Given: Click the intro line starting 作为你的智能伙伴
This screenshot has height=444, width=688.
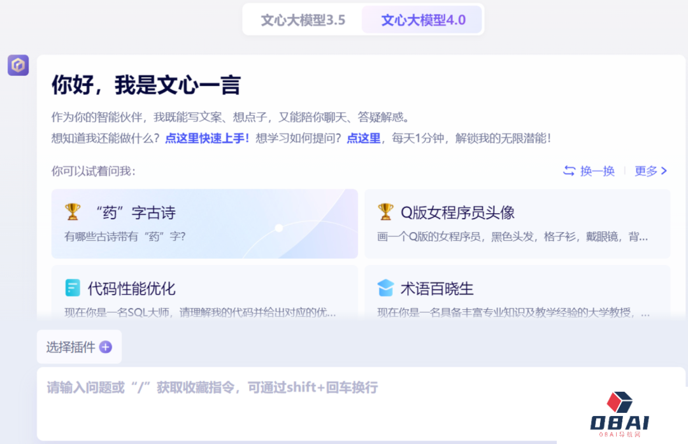Looking at the screenshot, I should [x=231, y=117].
